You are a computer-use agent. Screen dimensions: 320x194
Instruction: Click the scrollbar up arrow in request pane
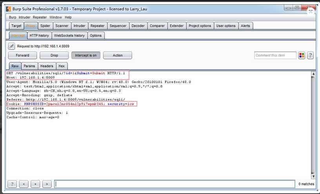[313, 73]
